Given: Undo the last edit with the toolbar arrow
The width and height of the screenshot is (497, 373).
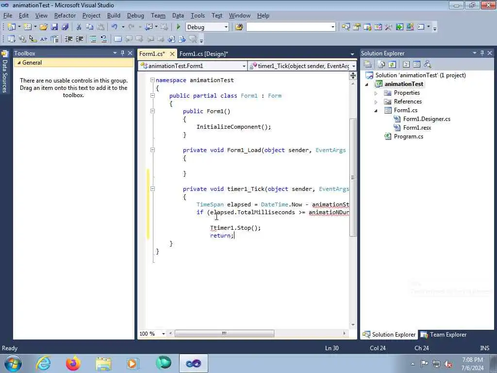Looking at the screenshot, I should point(115,27).
